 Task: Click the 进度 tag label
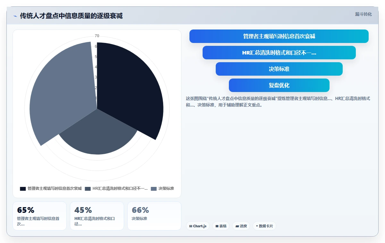pos(243,226)
